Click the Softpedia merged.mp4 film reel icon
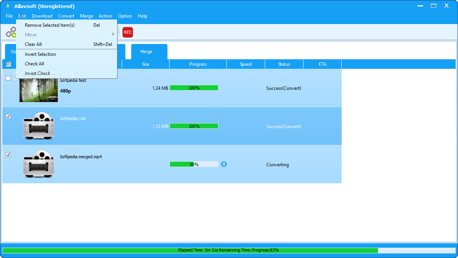Image resolution: width=458 pixels, height=258 pixels. [38, 164]
